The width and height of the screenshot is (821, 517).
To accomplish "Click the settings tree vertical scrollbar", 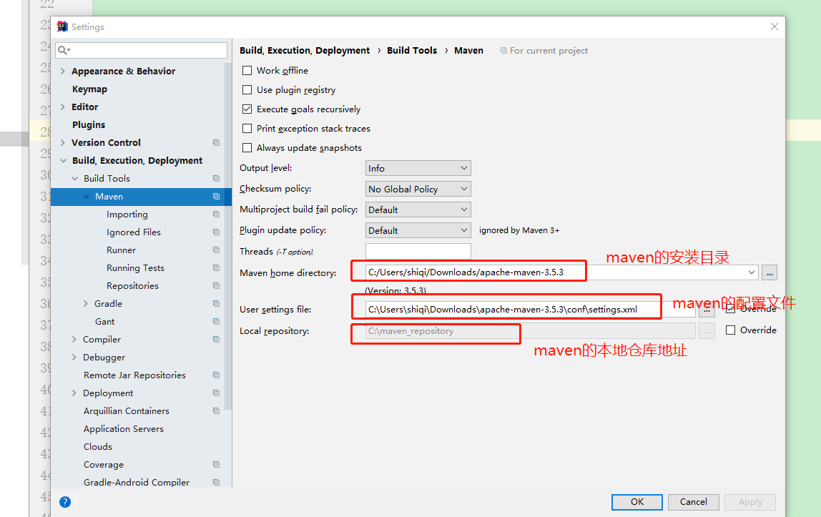I will [228, 235].
